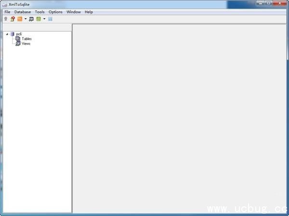Image resolution: width=289 pixels, height=216 pixels.
Task: Select the Tables tree node
Action: 26,38
